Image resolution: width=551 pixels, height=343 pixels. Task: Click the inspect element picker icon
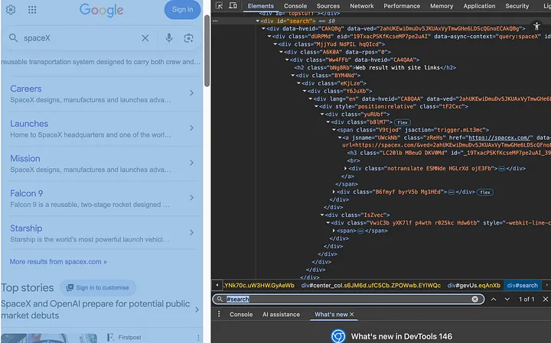[220, 6]
